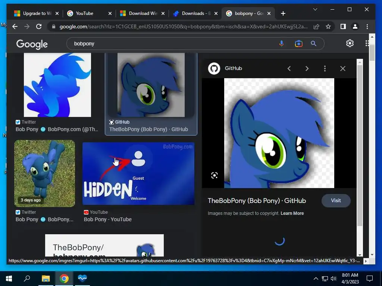Reload the current Google page
Viewport: 382px width, 286px height.
39,26
